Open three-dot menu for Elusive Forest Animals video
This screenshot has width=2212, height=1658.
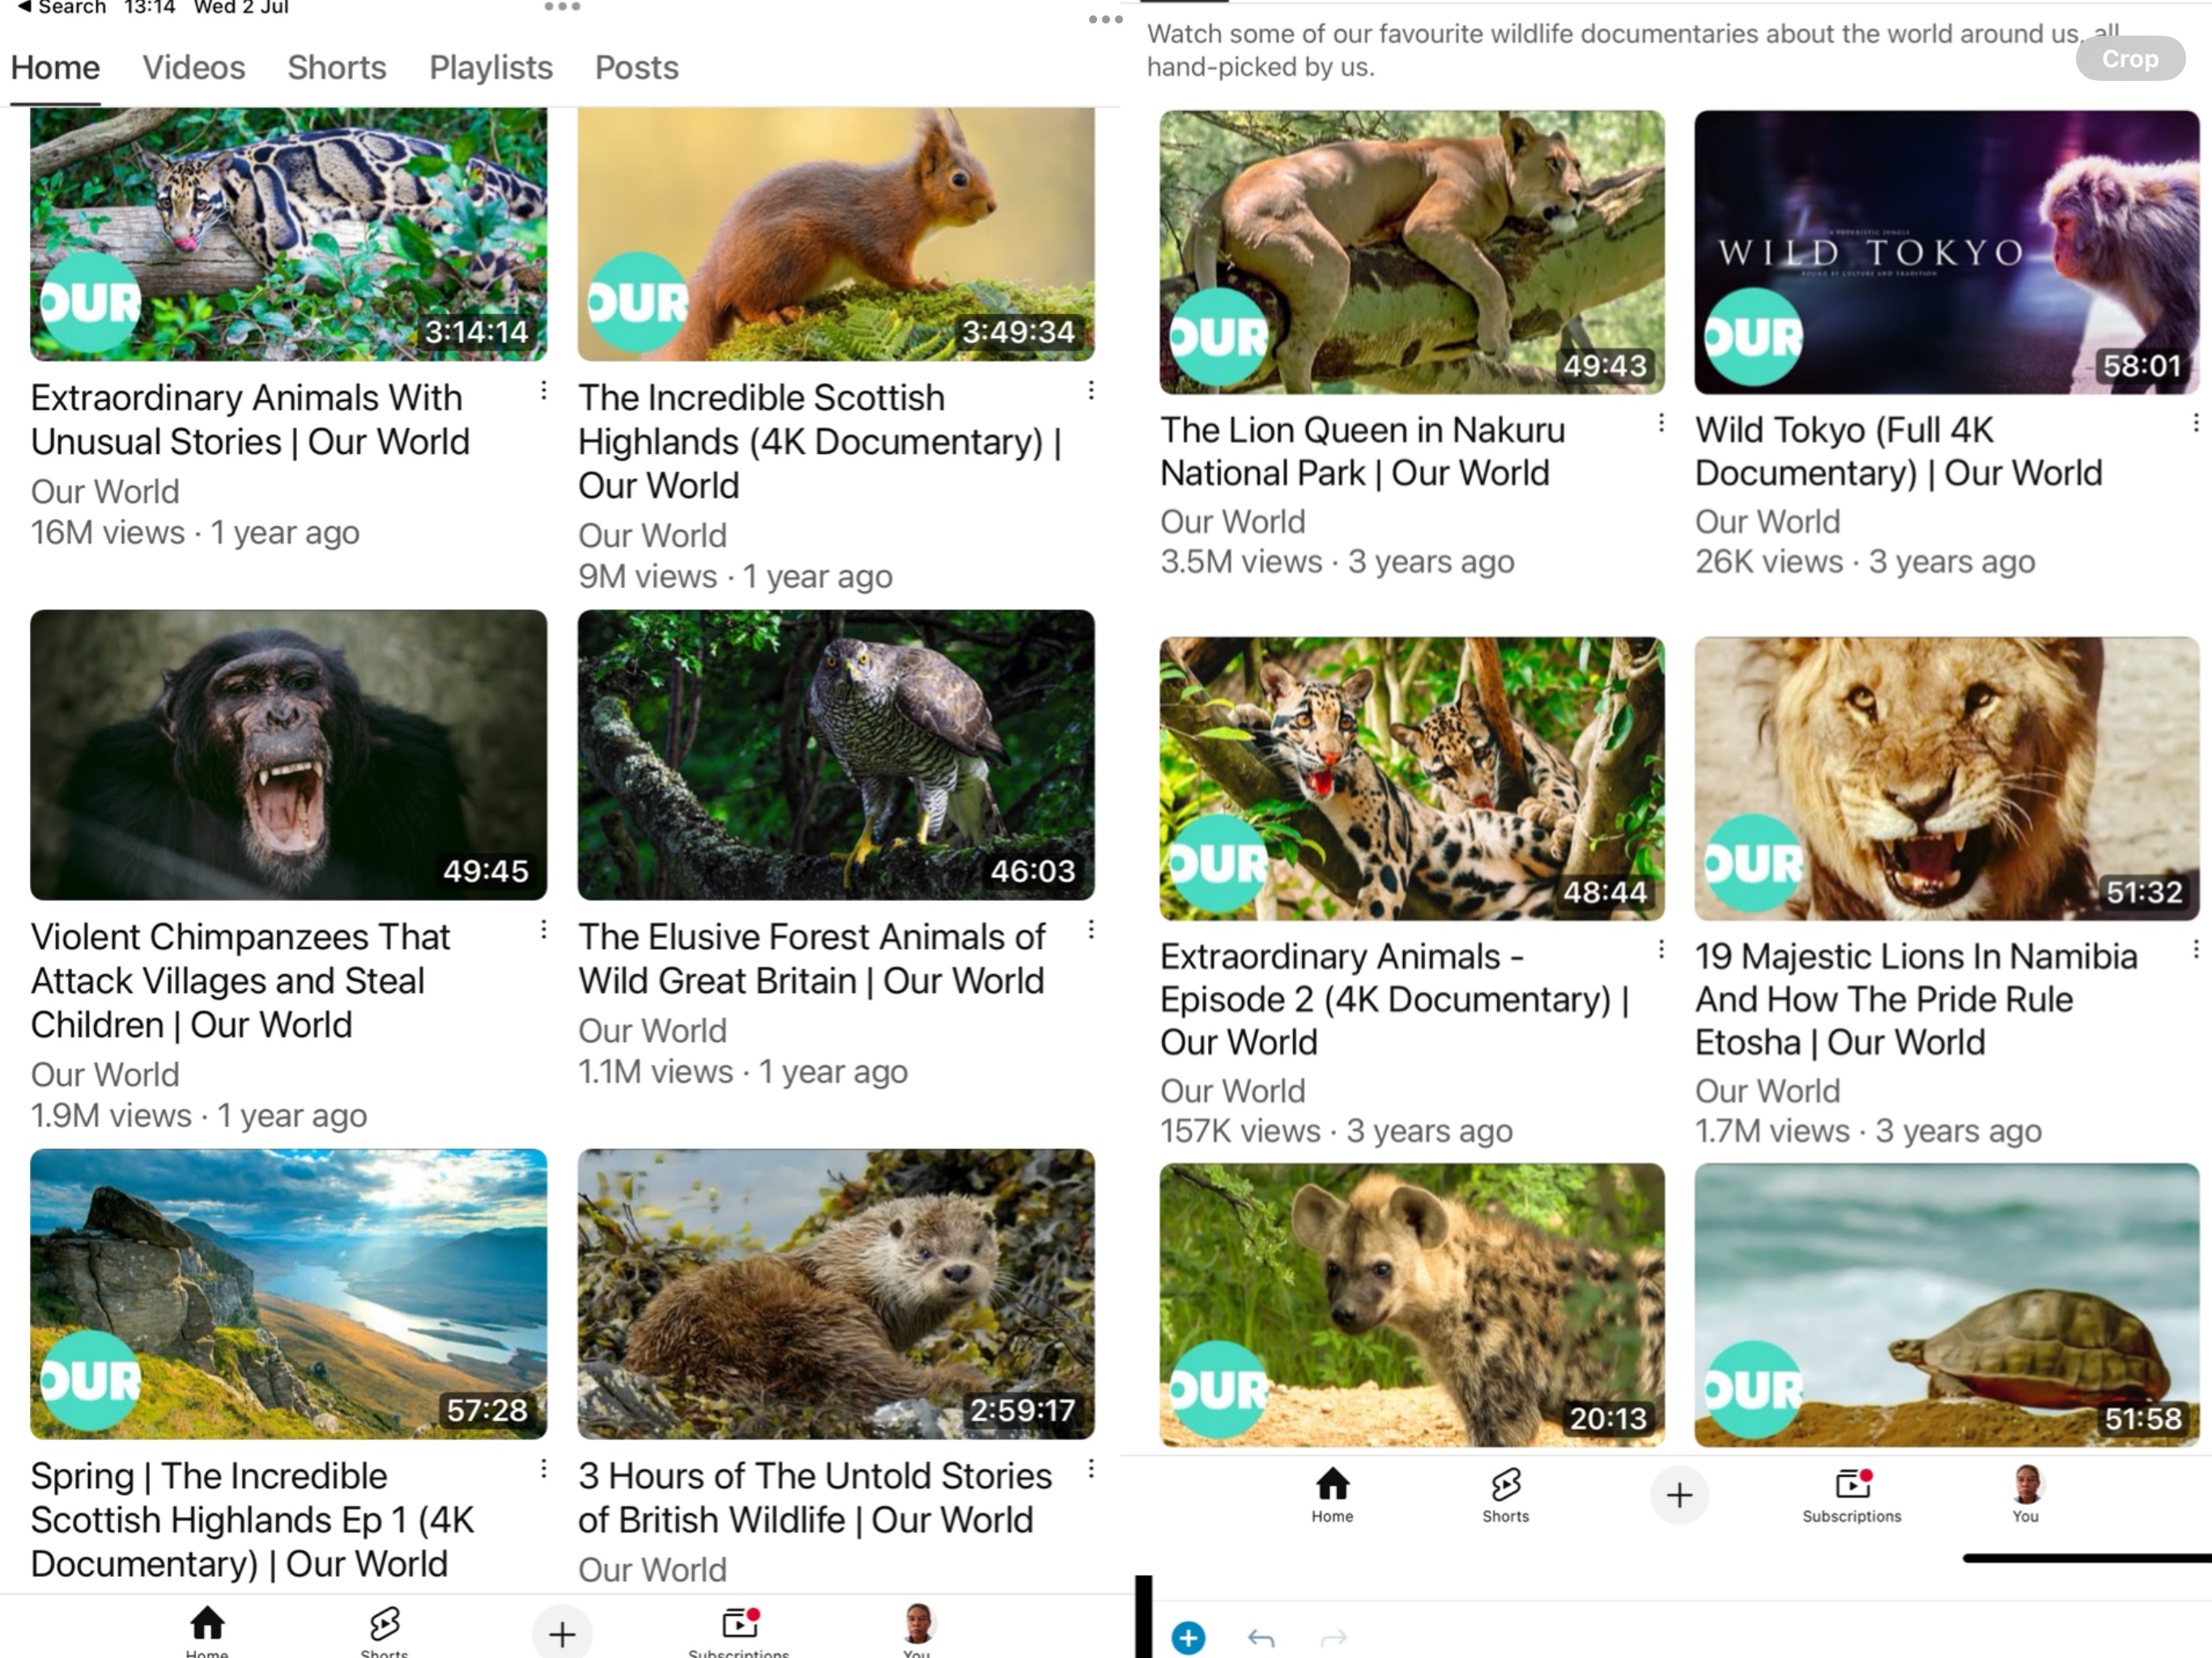pyautogui.click(x=1091, y=930)
